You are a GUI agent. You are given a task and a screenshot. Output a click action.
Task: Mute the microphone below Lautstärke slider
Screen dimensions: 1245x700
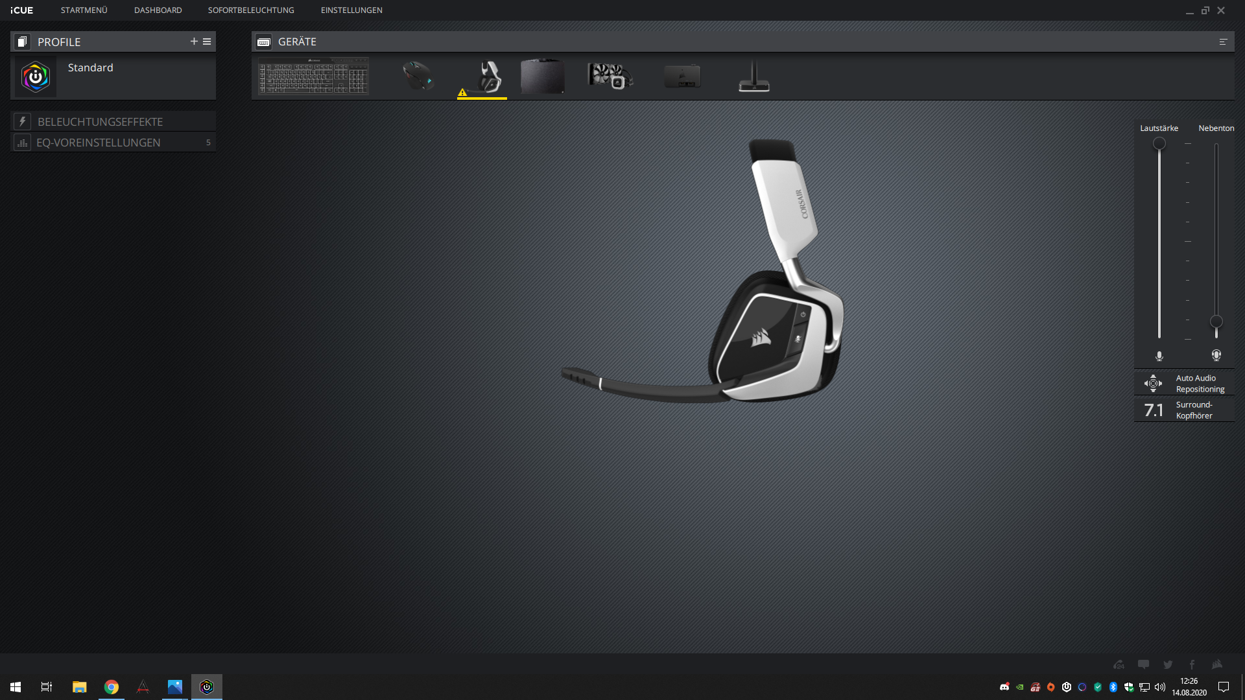(1159, 356)
